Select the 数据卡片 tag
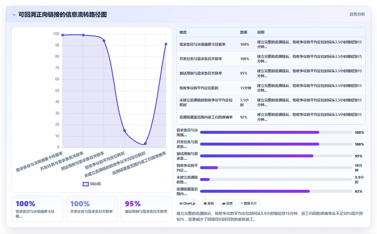This screenshot has height=234, width=377. (249, 203)
